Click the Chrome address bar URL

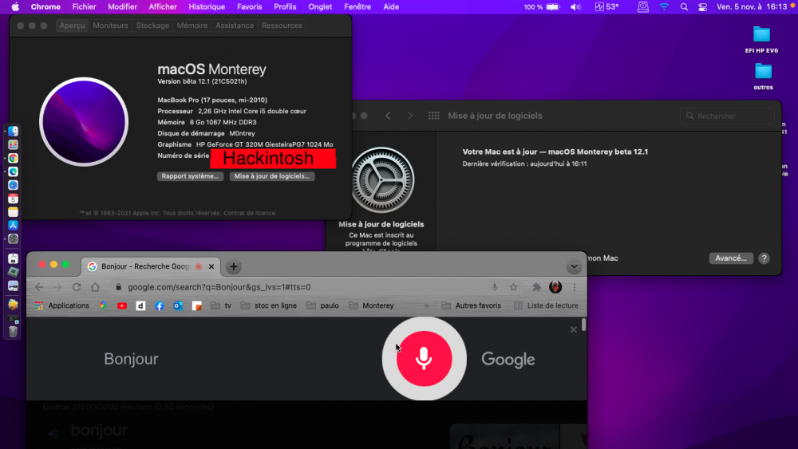coord(219,287)
